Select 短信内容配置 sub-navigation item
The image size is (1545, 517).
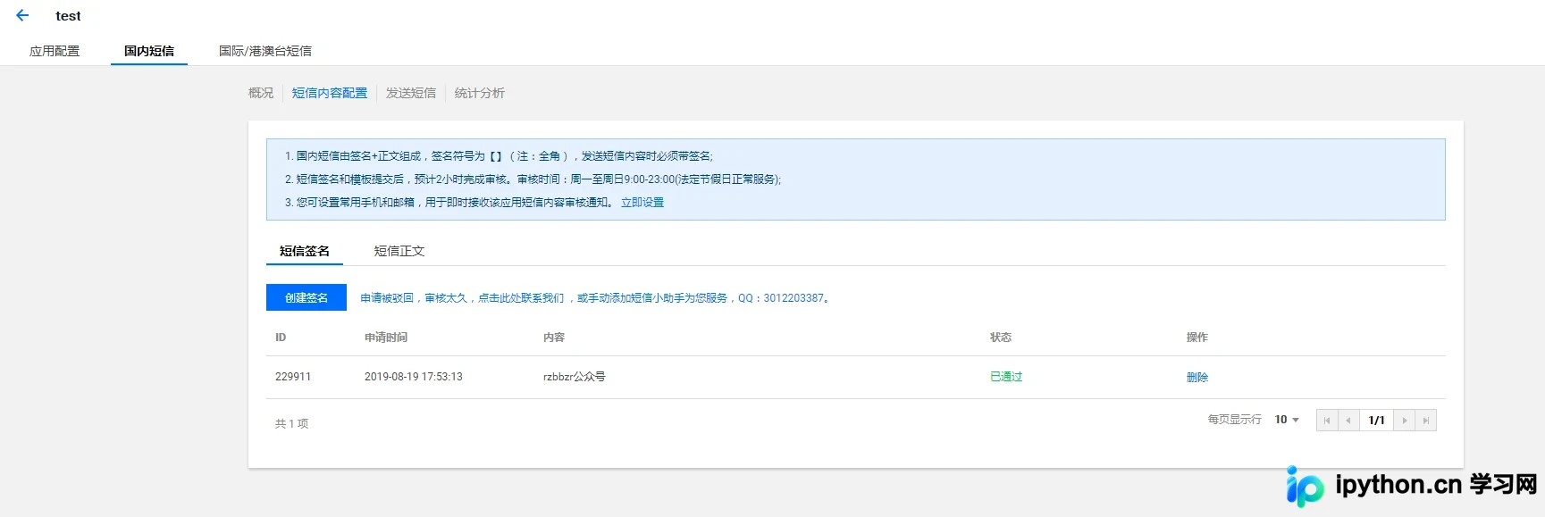[x=330, y=93]
